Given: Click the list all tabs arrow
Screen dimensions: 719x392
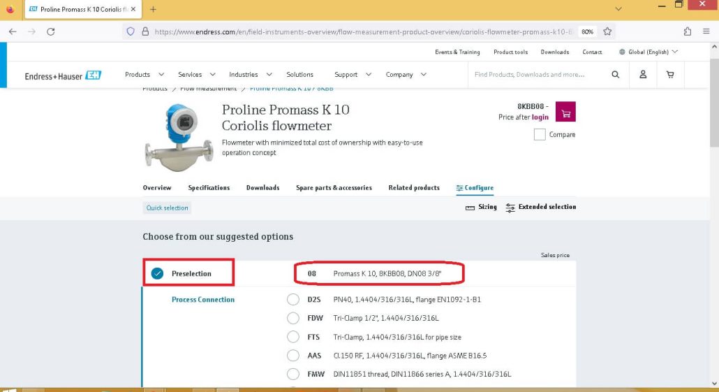Looking at the screenshot, I should (618, 8).
